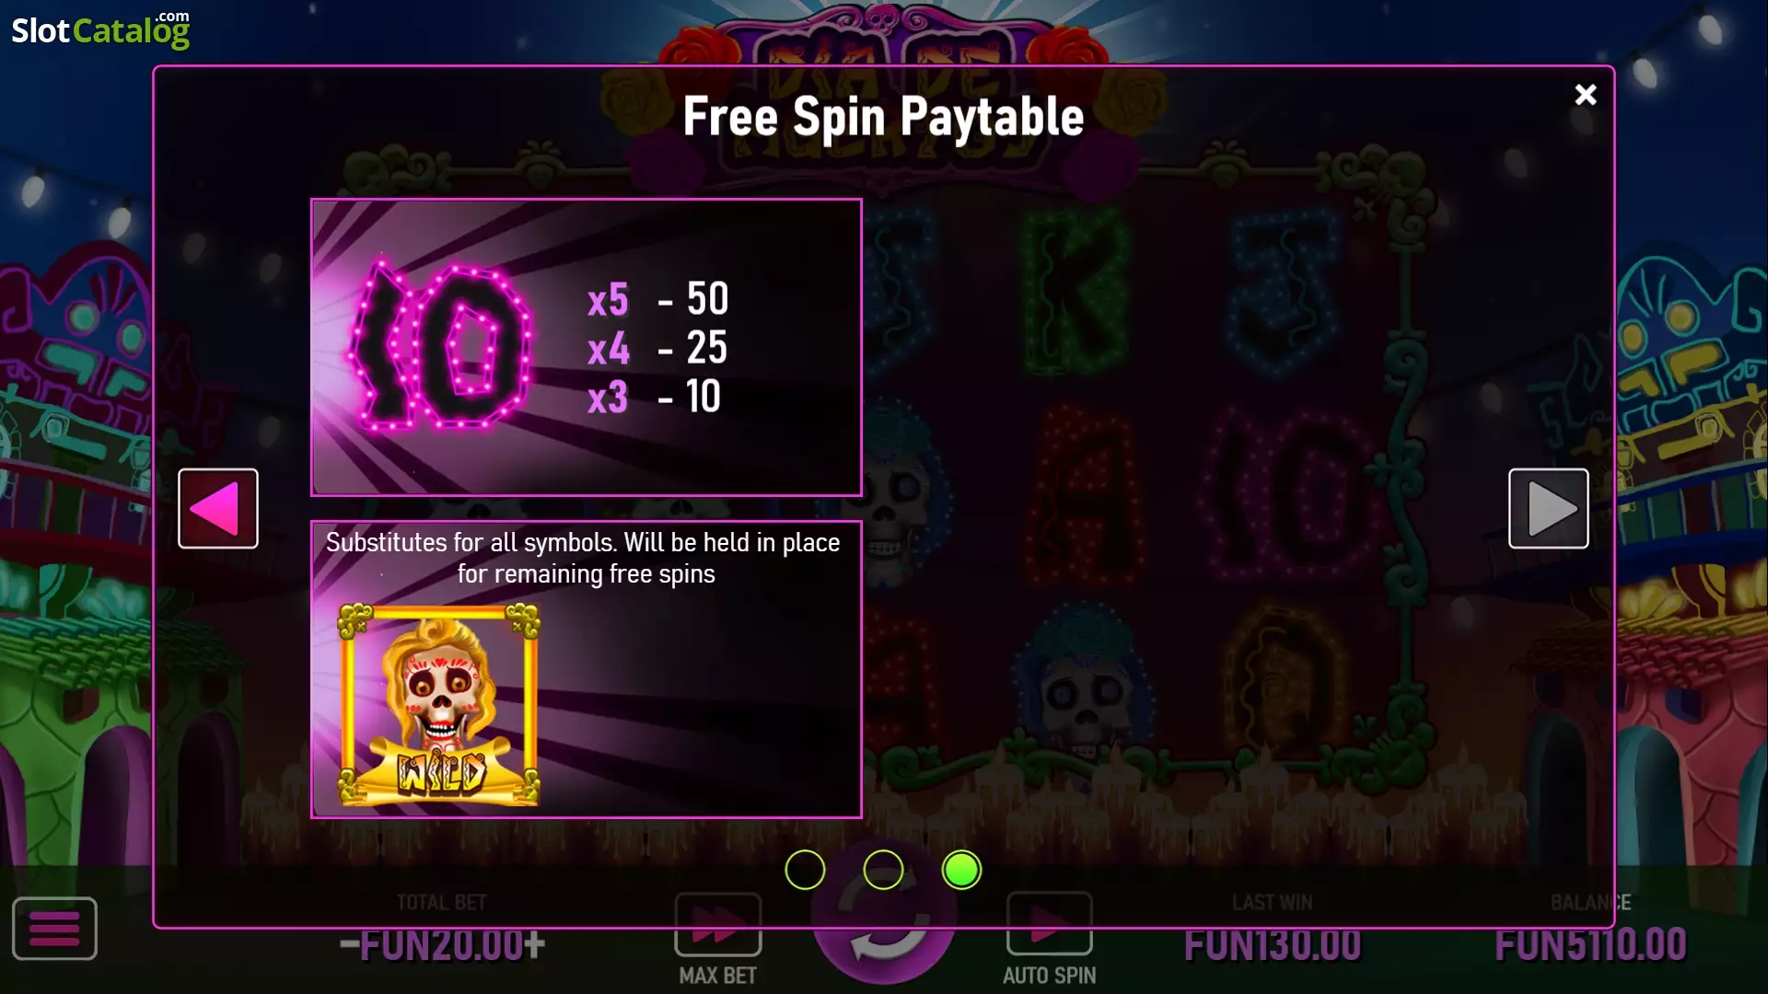
Task: Click the neon pink 10 symbol
Action: coord(440,347)
